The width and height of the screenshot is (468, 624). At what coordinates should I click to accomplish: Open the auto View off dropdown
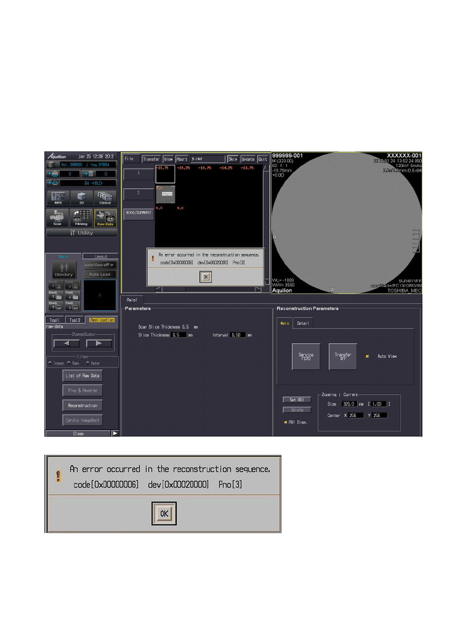coord(99,265)
